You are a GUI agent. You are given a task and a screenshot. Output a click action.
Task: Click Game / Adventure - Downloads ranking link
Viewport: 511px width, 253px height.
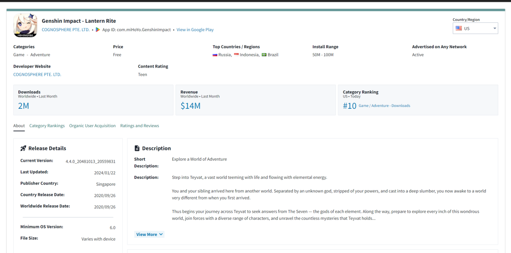pyautogui.click(x=385, y=106)
